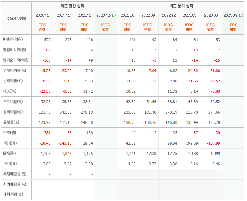
Task: Select quick ratio value 174.66
Action: pyautogui.click(x=214, y=112)
